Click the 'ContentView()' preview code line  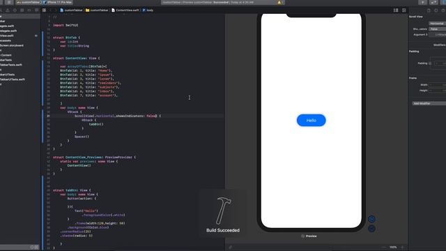pos(79,165)
